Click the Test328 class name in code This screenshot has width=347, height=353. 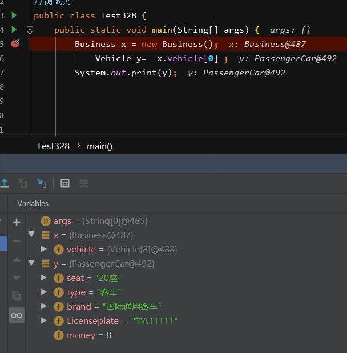click(119, 15)
